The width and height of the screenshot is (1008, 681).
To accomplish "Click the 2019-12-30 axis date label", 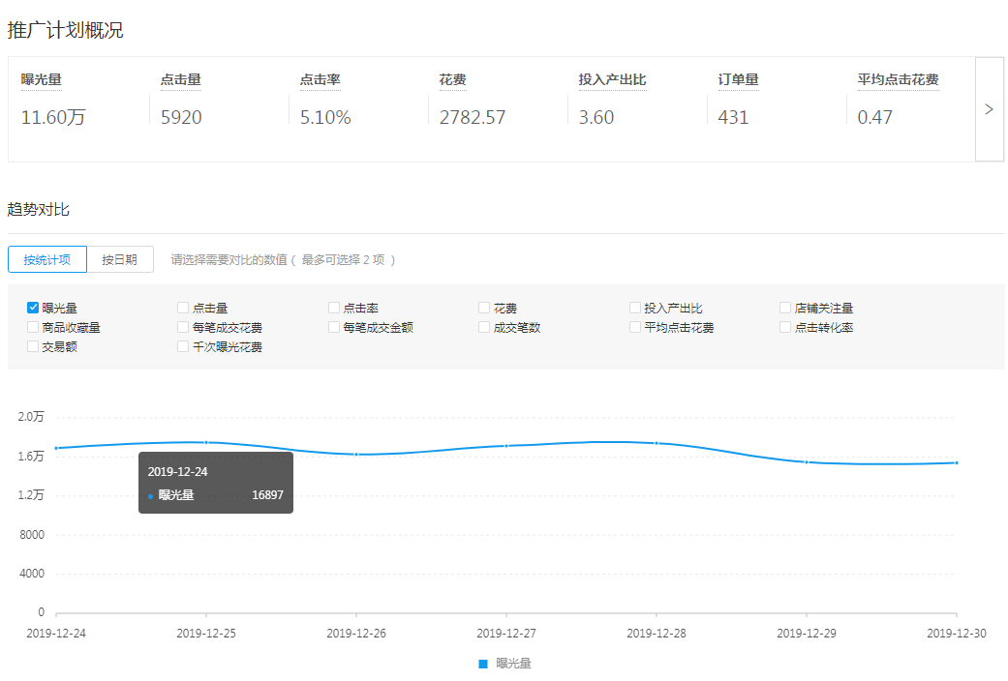I will point(957,634).
